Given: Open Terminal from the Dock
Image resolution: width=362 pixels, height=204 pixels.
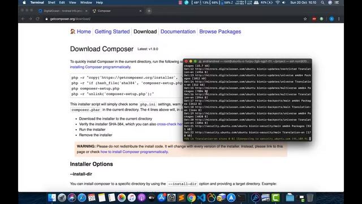Looking at the screenshot, I should point(242,198).
